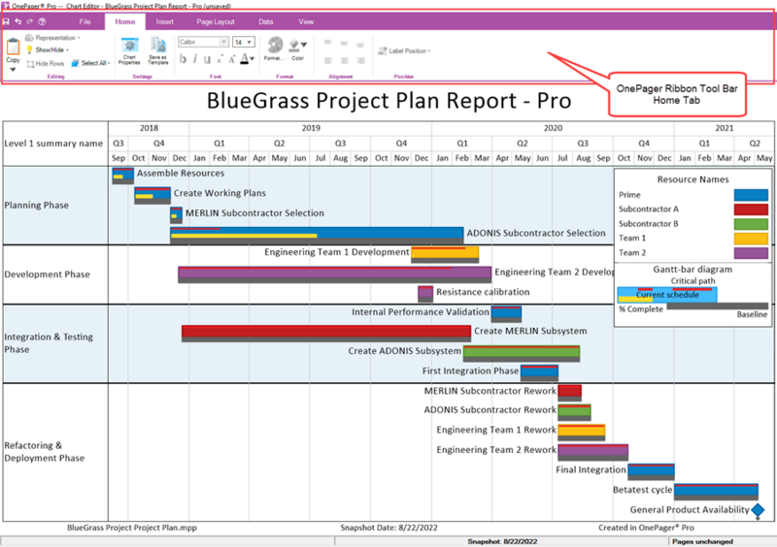Align text bottom-center in Alignment group
The height and width of the screenshot is (547, 777).
click(x=345, y=60)
